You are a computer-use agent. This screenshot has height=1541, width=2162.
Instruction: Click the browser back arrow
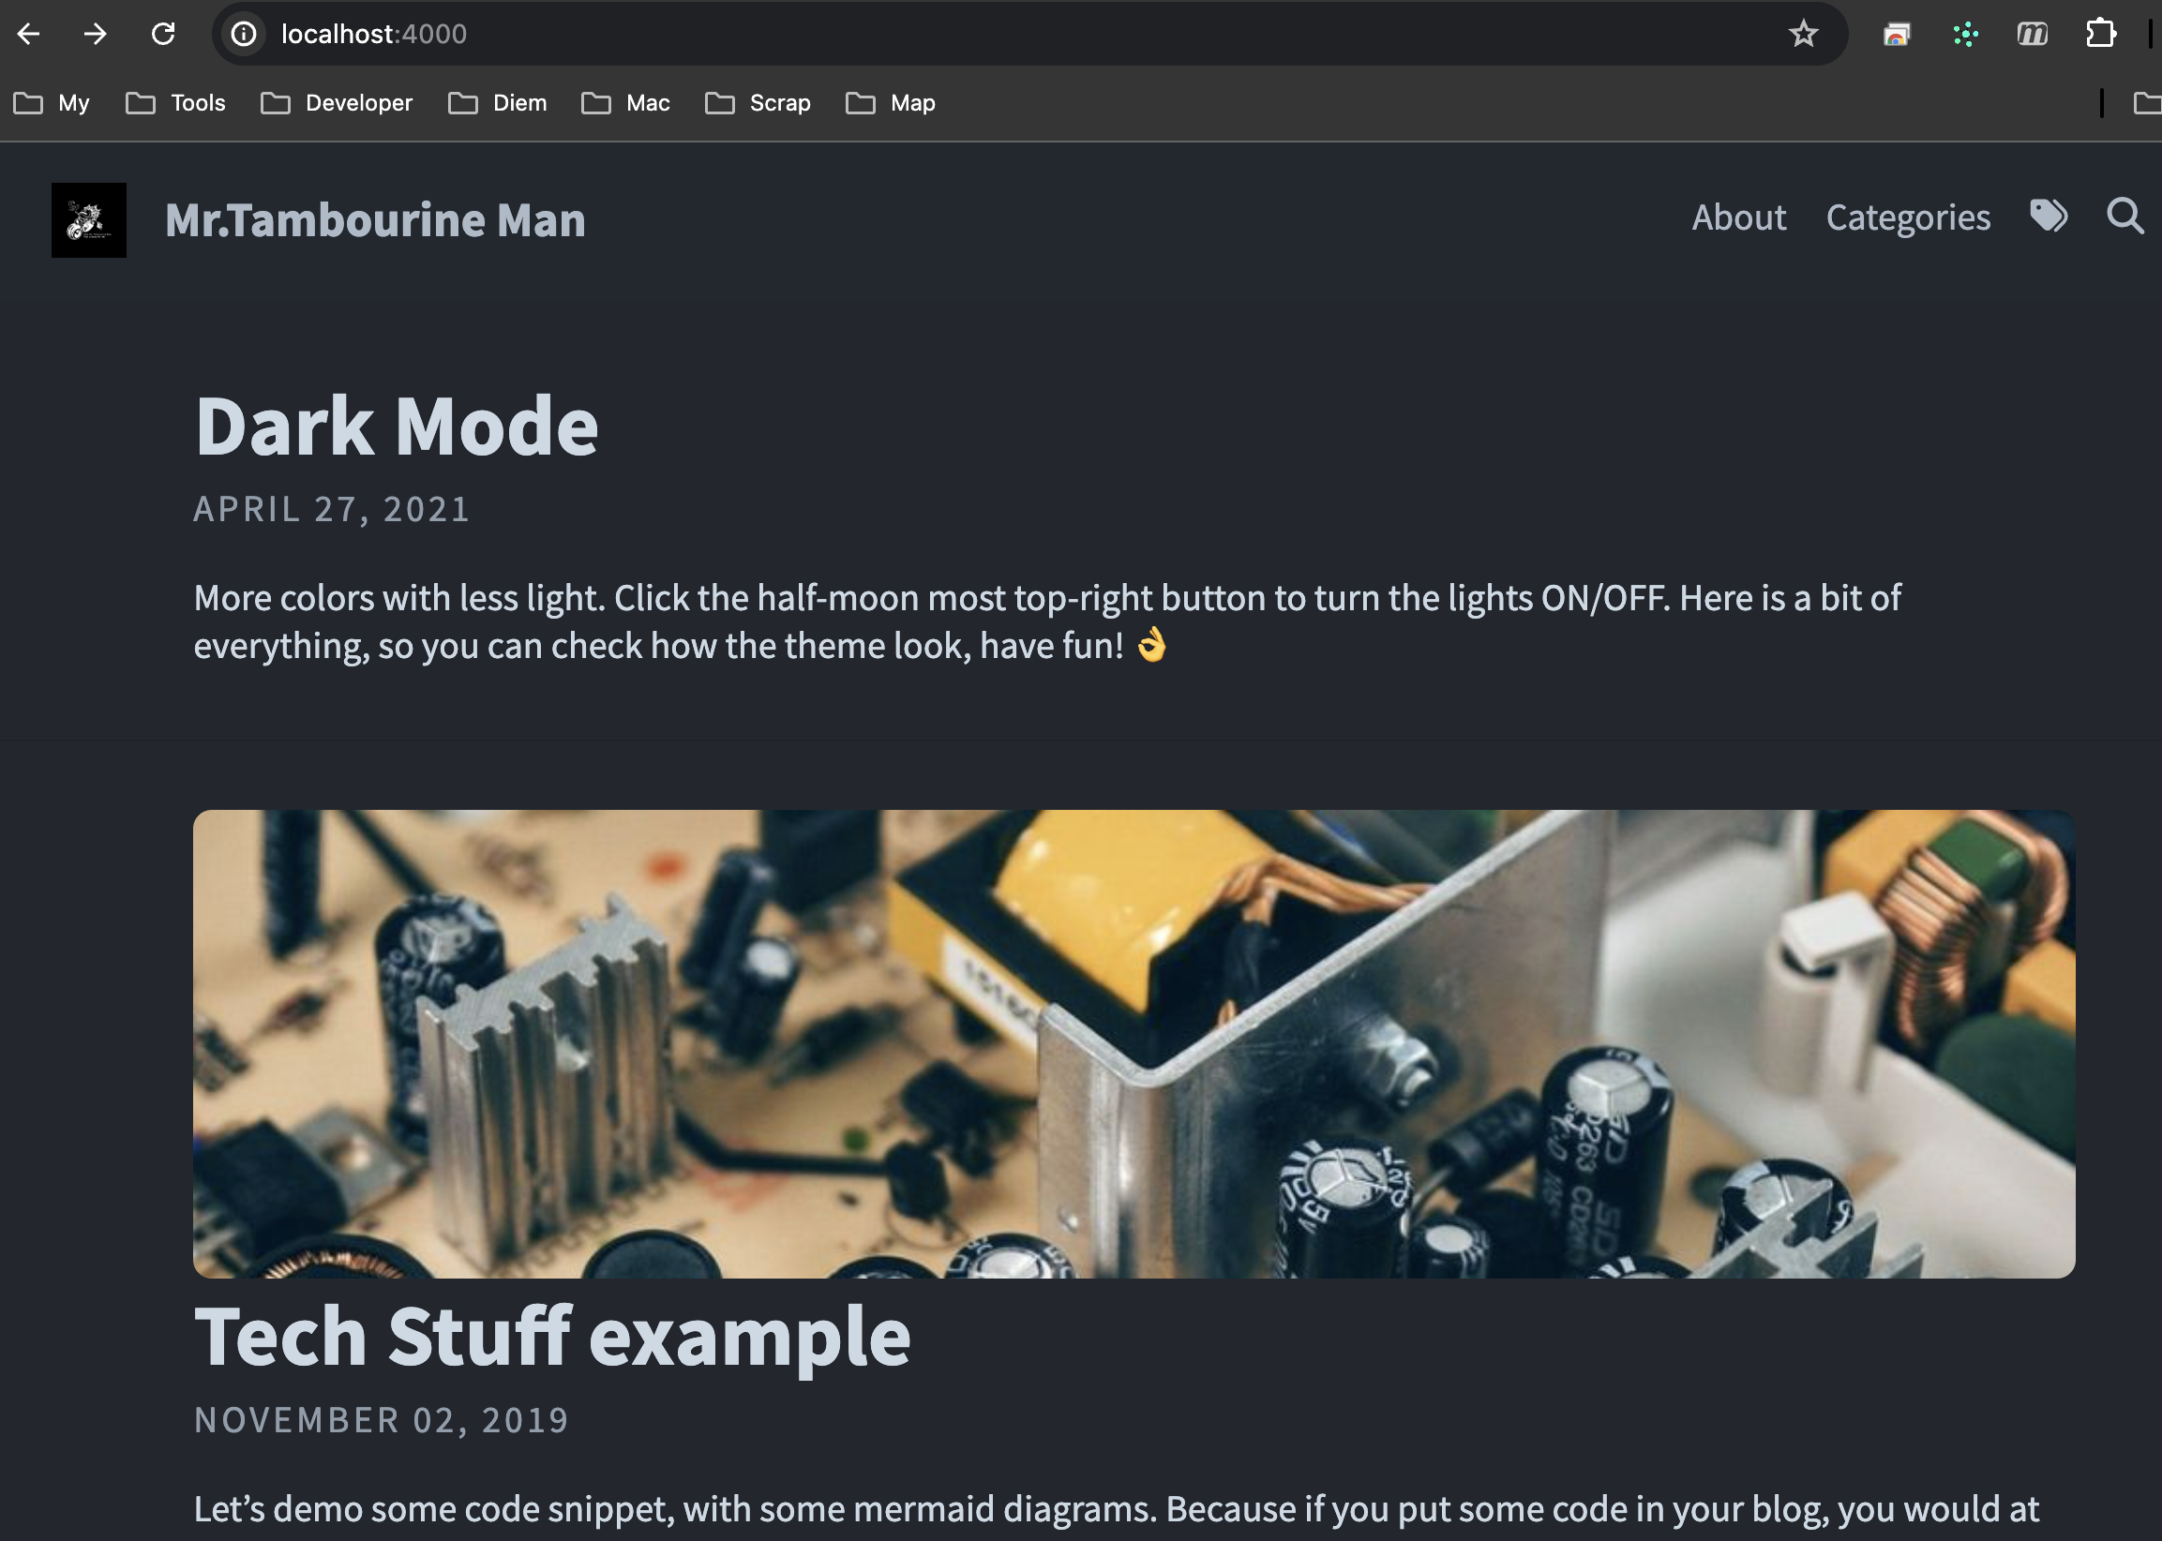pyautogui.click(x=28, y=34)
